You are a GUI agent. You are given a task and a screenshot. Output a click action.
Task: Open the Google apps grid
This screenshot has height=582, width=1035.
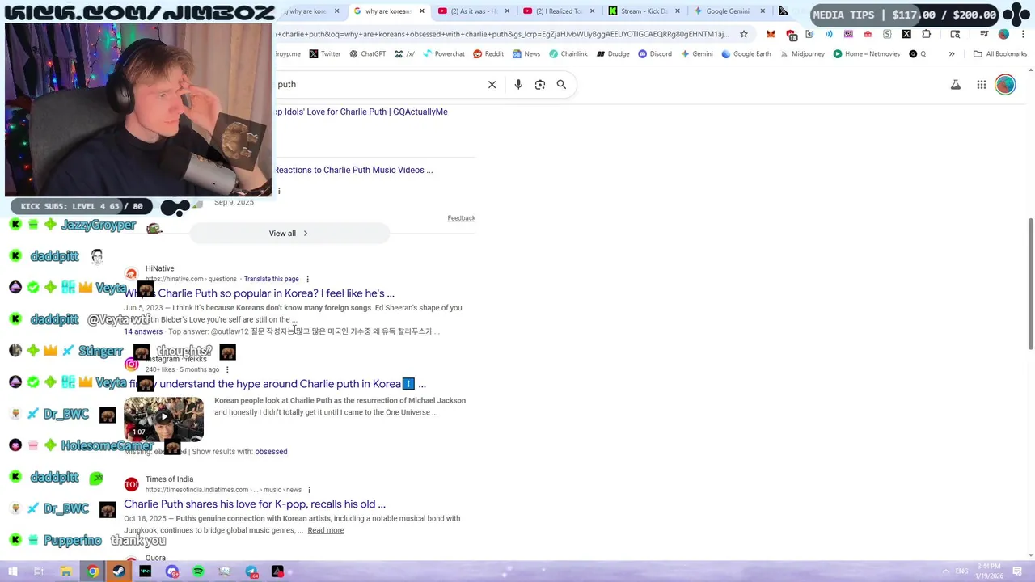[x=981, y=84]
